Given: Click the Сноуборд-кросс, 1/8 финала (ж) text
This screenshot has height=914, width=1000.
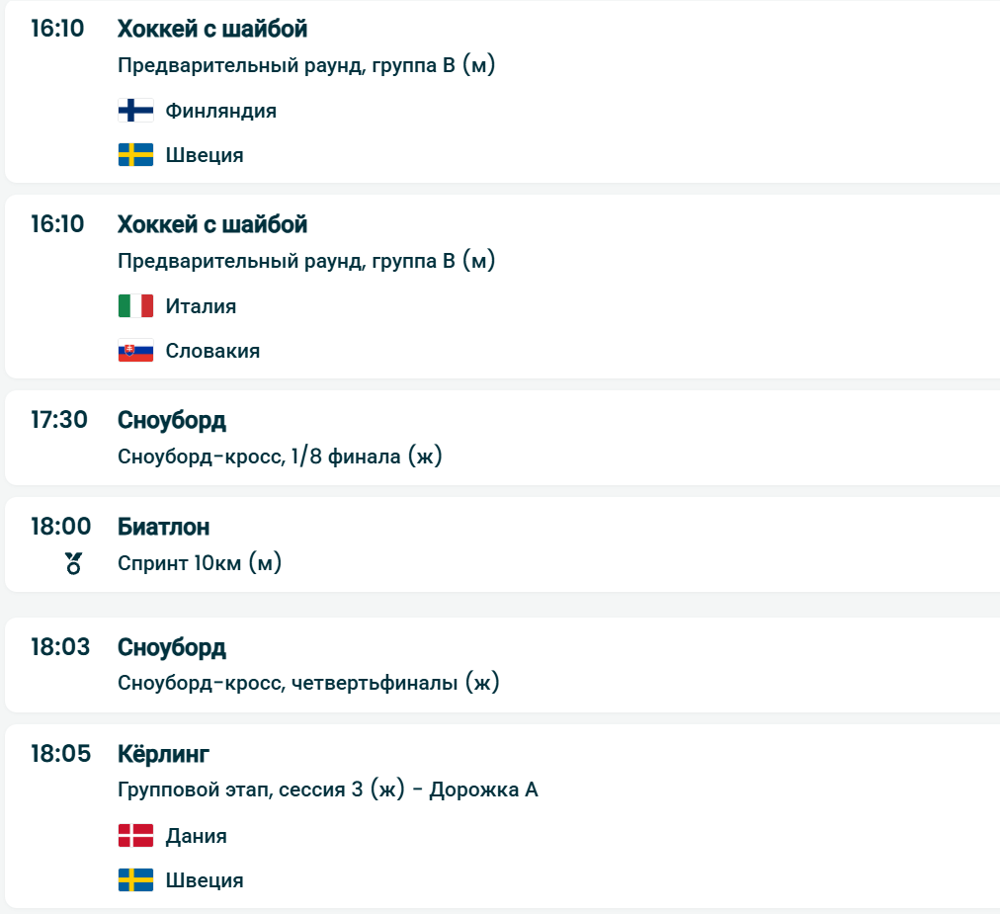Looking at the screenshot, I should click(x=280, y=457).
